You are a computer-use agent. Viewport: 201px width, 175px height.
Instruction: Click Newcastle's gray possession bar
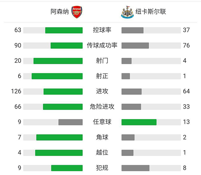[x=132, y=30]
